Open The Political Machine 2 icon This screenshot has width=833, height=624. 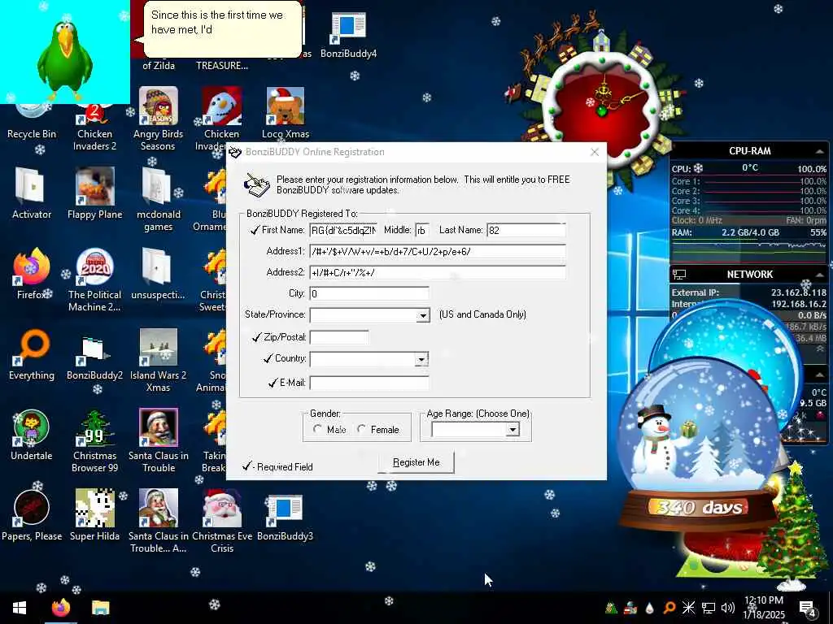(94, 280)
